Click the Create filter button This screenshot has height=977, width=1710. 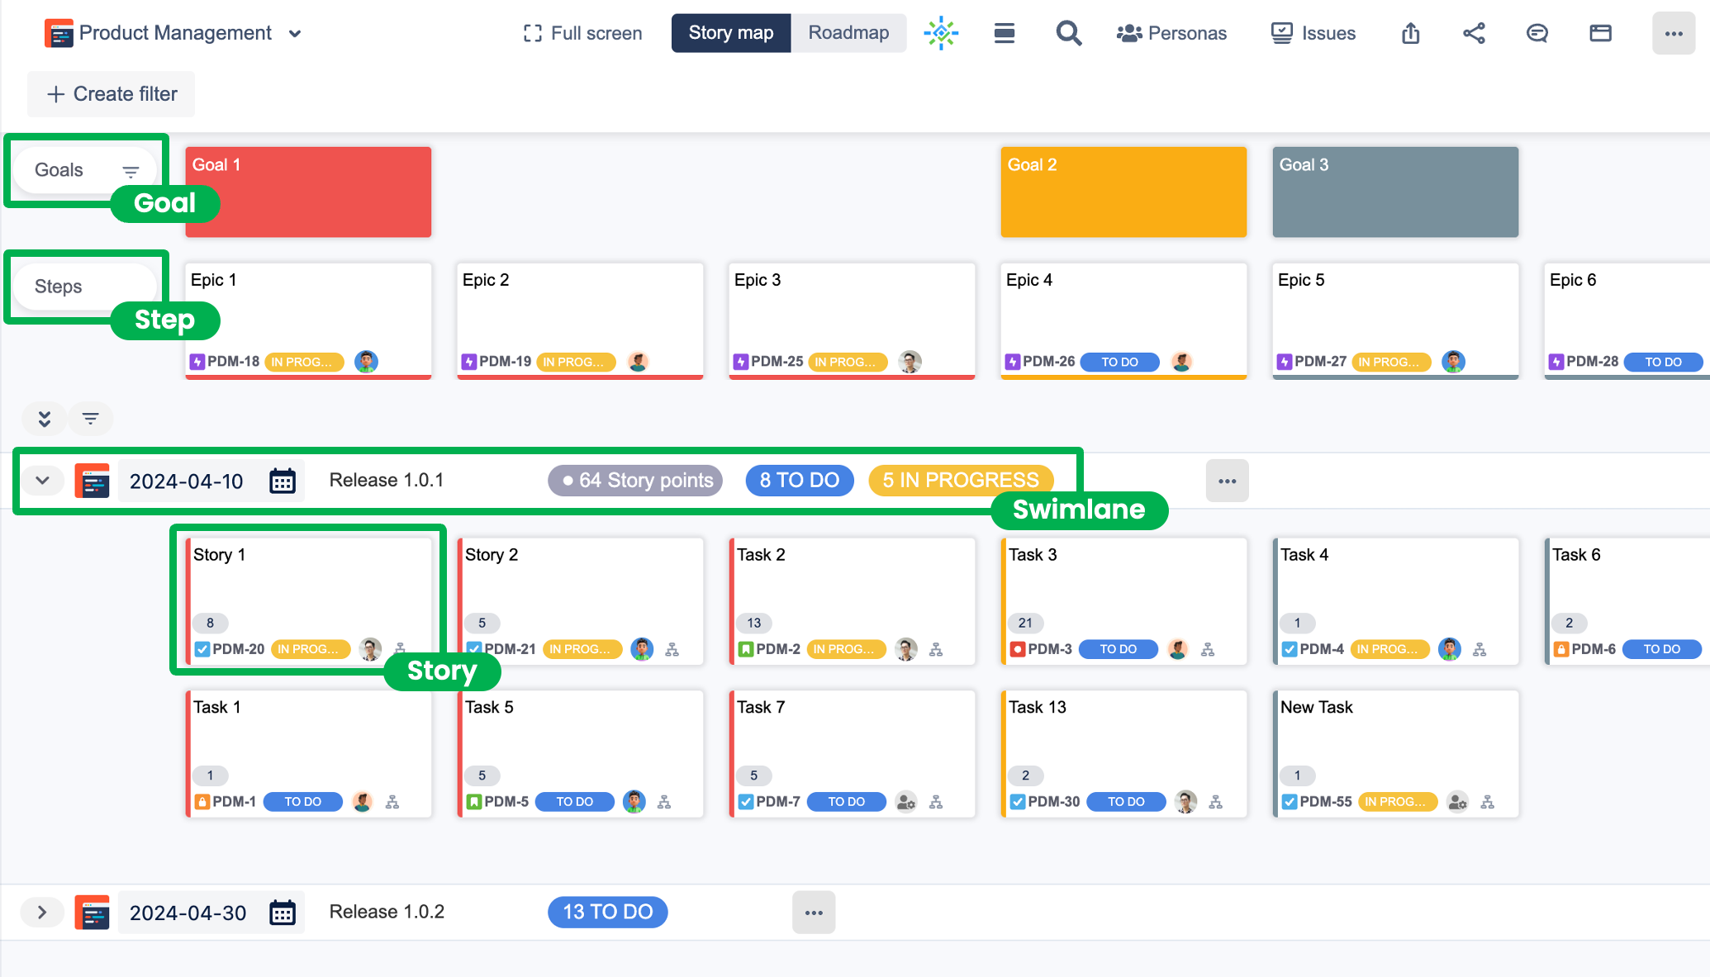(112, 94)
